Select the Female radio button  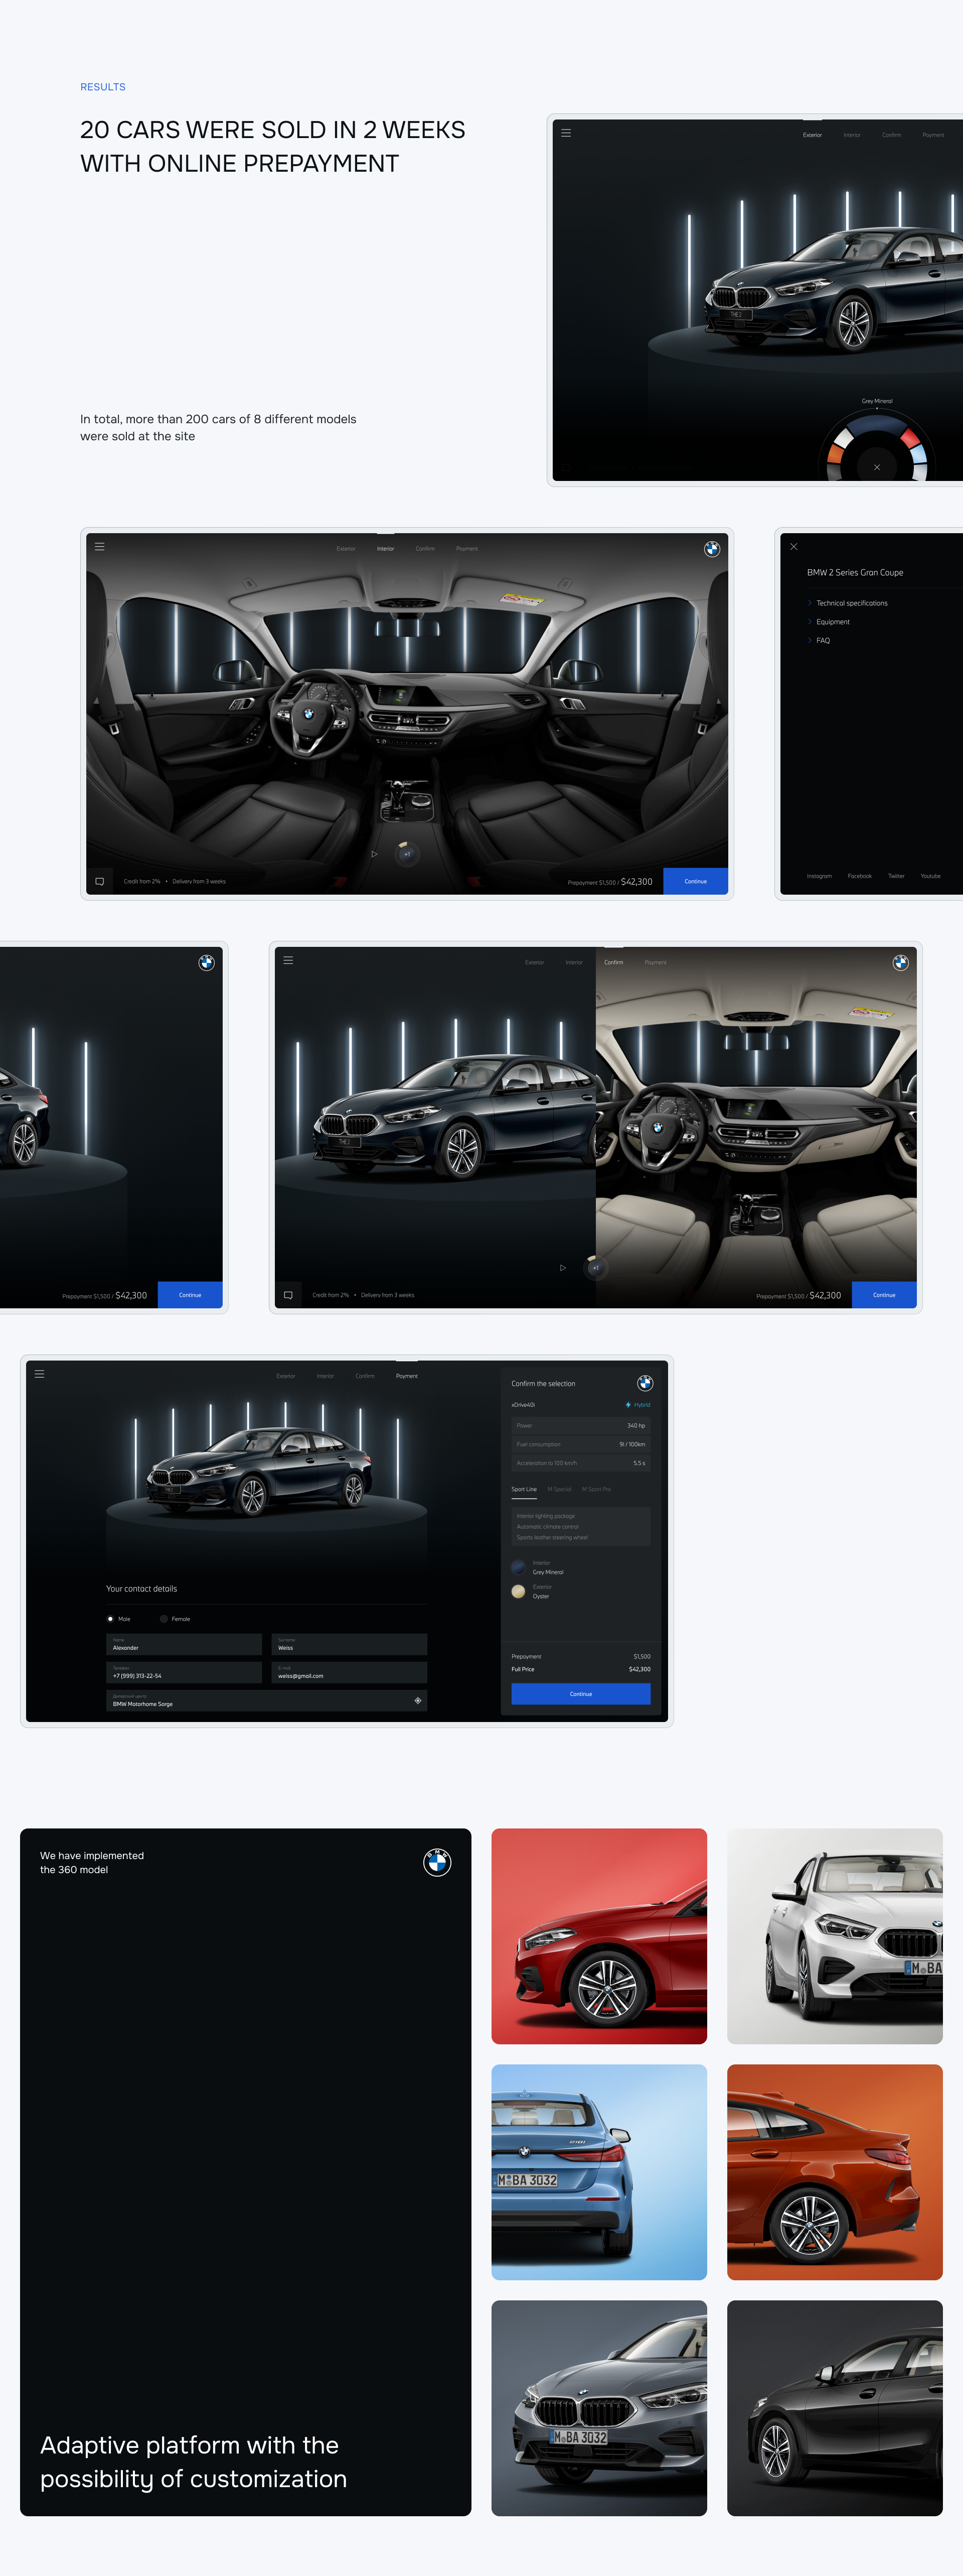164,1618
